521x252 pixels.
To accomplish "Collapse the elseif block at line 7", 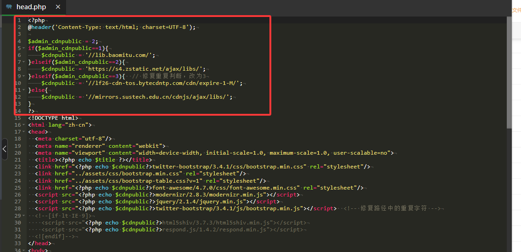I will coord(24,62).
